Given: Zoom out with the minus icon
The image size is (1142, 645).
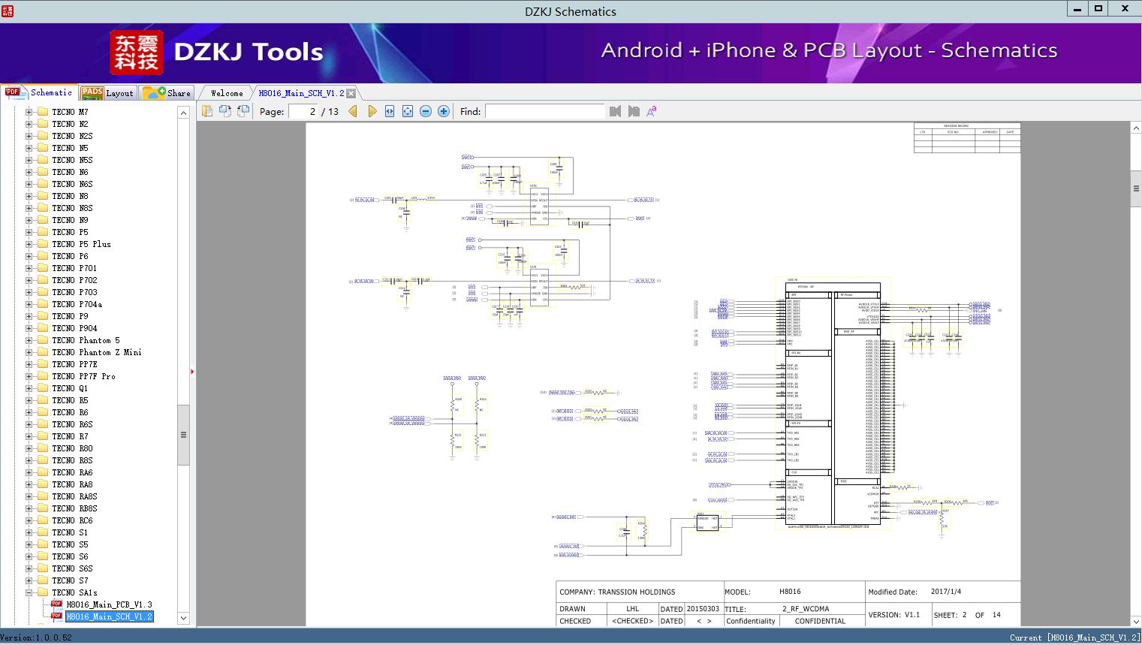Looking at the screenshot, I should click(426, 111).
